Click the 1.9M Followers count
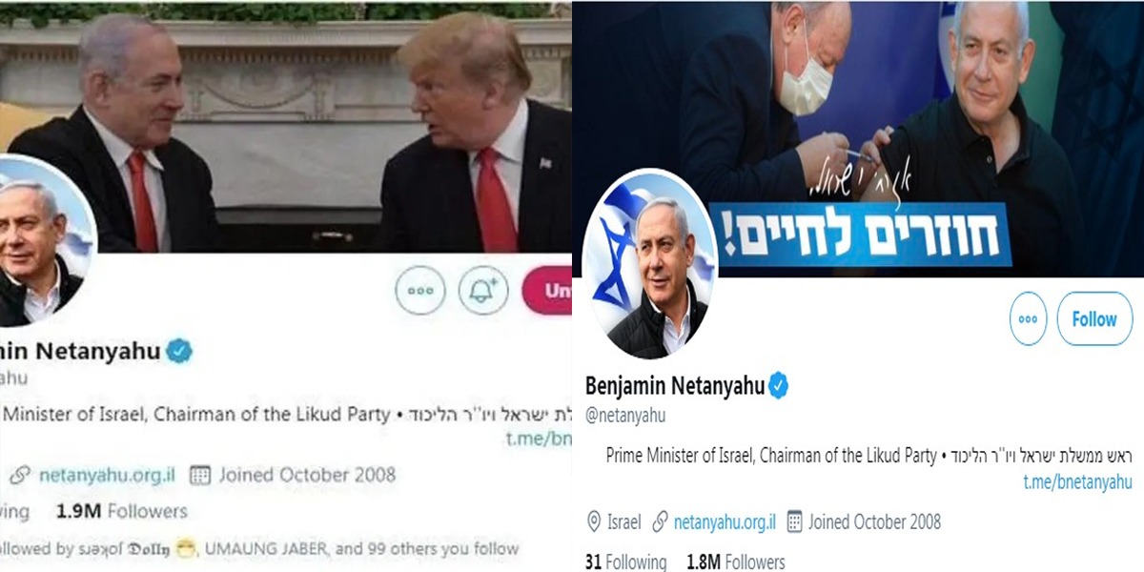1144x572 pixels. [x=122, y=511]
